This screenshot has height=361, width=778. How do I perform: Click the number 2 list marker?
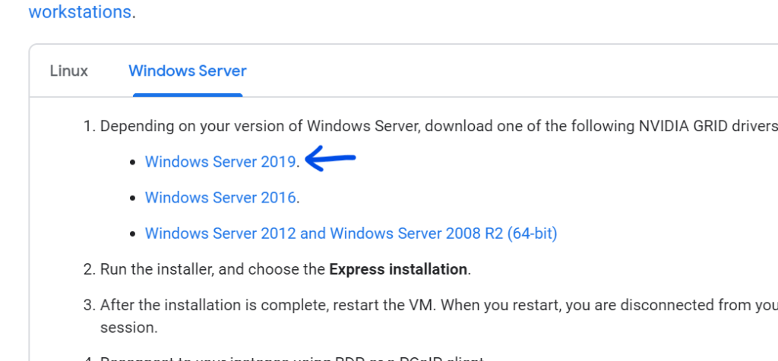coord(89,269)
